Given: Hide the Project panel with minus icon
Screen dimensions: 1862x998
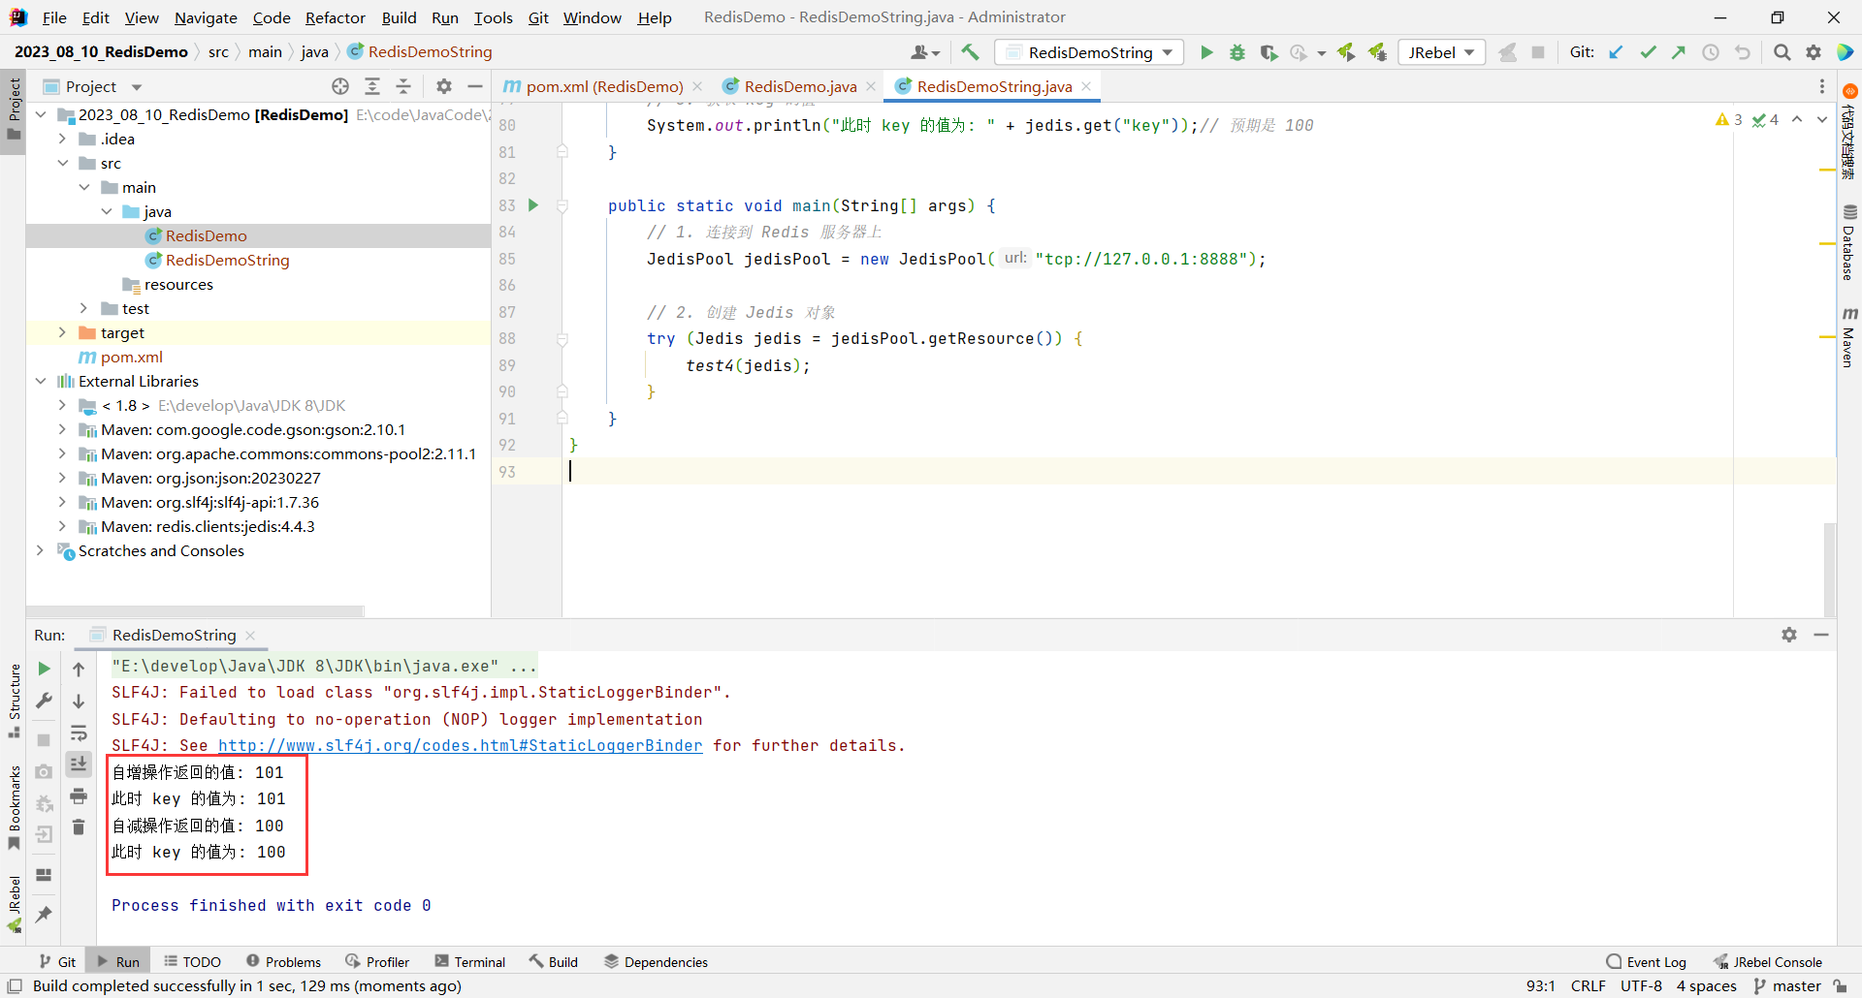Looking at the screenshot, I should pos(475,86).
